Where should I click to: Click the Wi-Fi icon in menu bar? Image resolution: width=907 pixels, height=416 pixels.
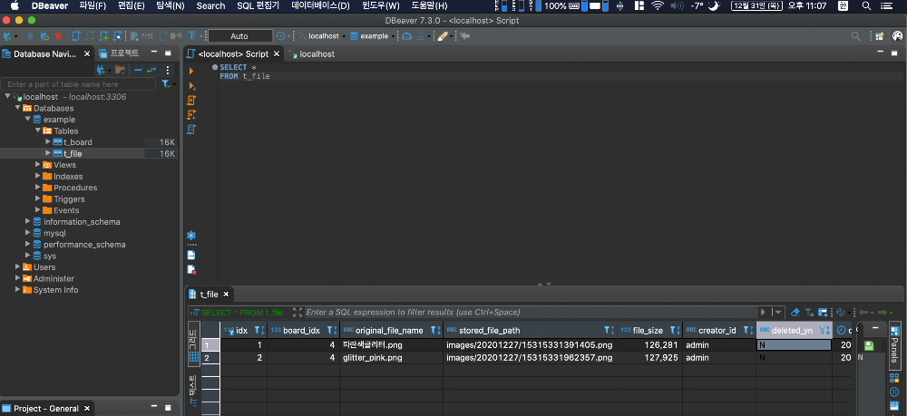658,5
